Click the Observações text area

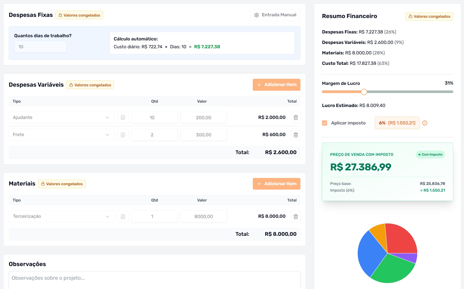coord(154,280)
